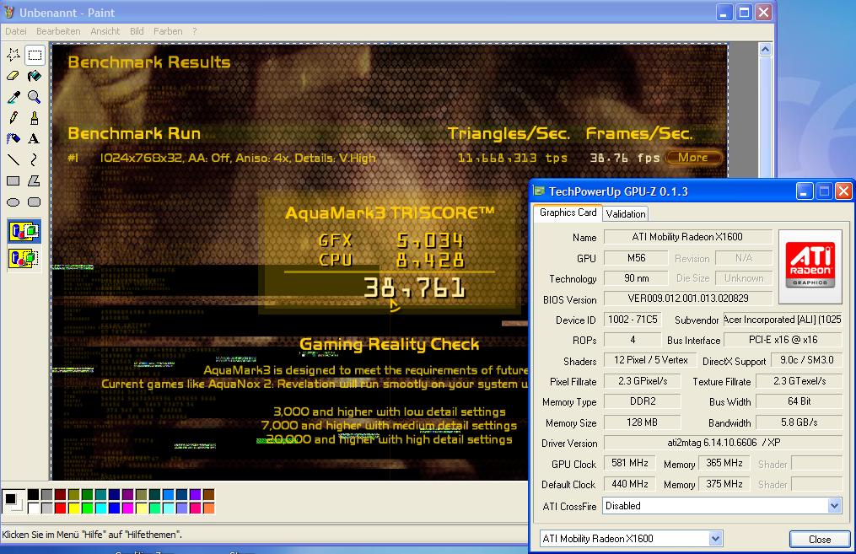This screenshot has height=554, width=856.
Task: Click the Close button in GPU-Z
Action: point(820,540)
